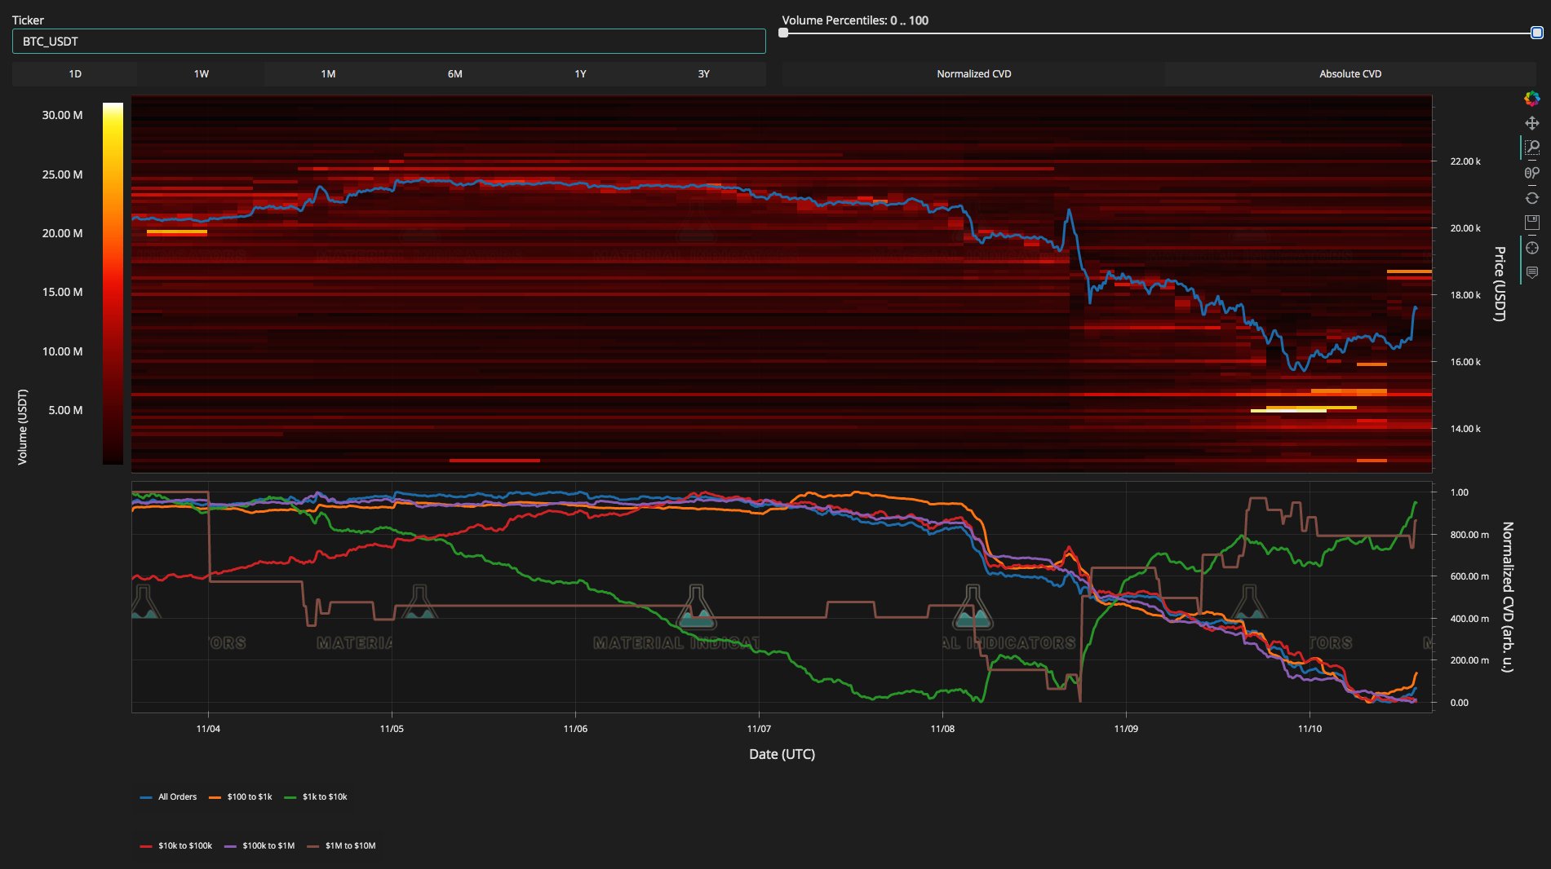Toggle the $1M to $10M legend entry
This screenshot has width=1551, height=869.
click(x=349, y=845)
